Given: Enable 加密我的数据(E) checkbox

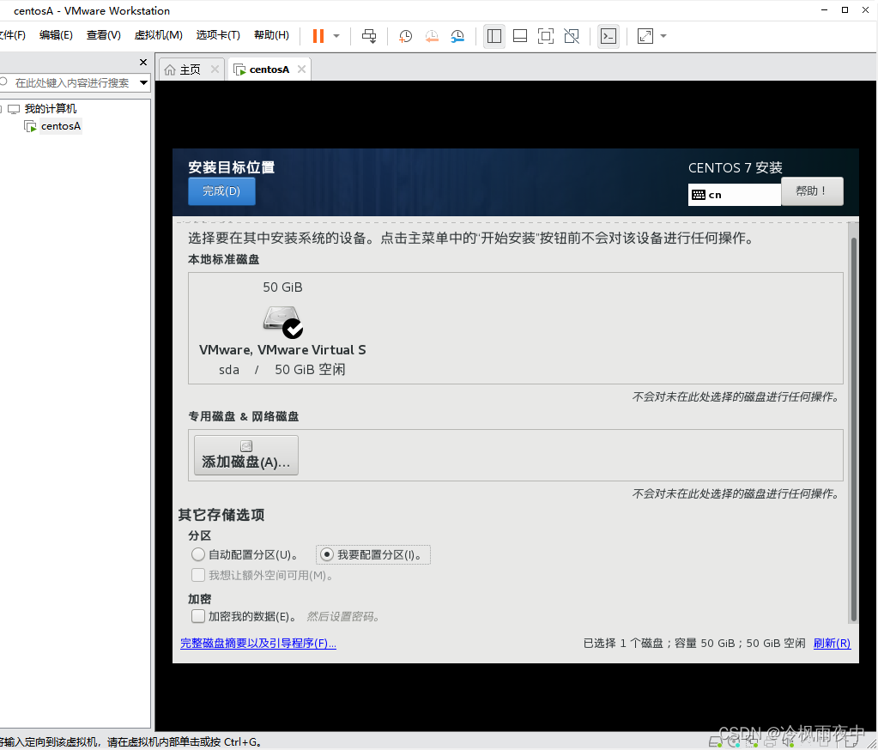Looking at the screenshot, I should coord(198,616).
